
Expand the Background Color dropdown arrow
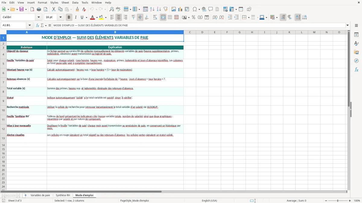click(x=106, y=17)
